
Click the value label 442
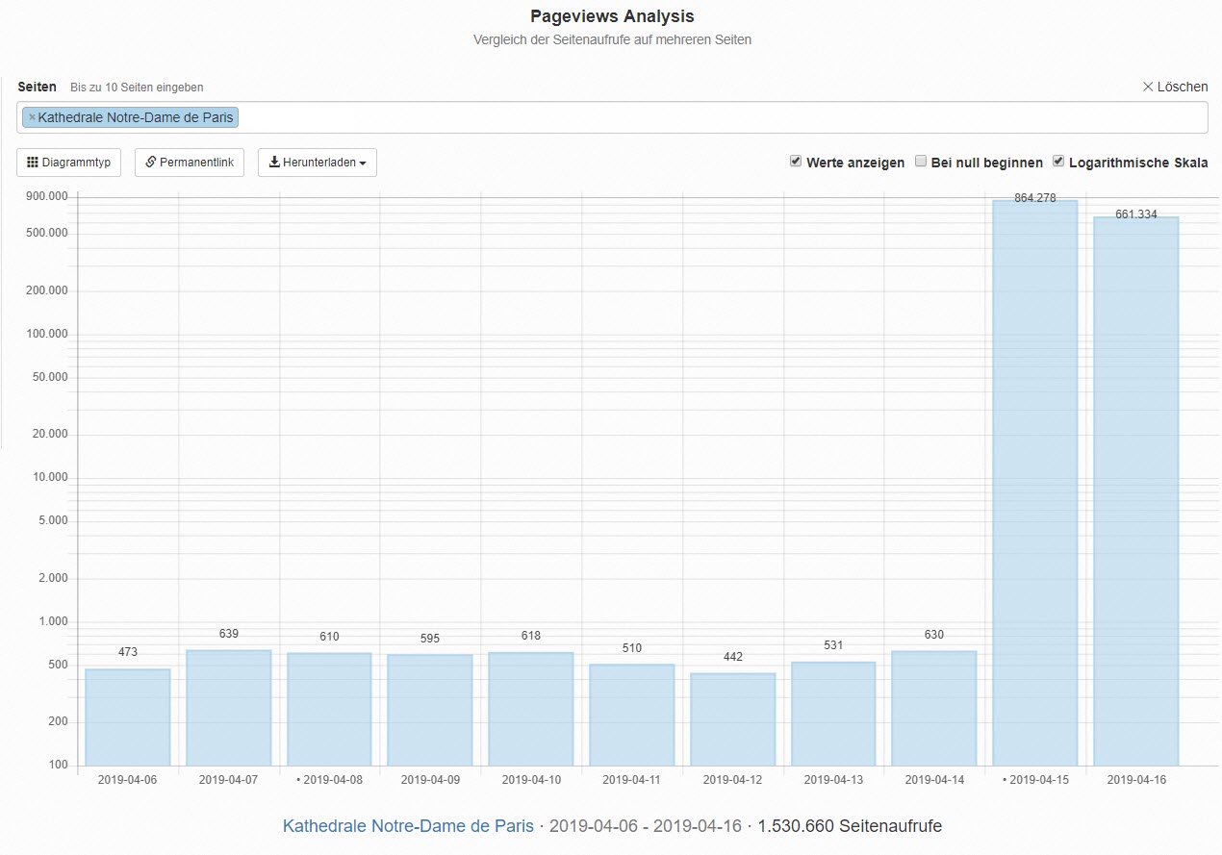[x=732, y=657]
